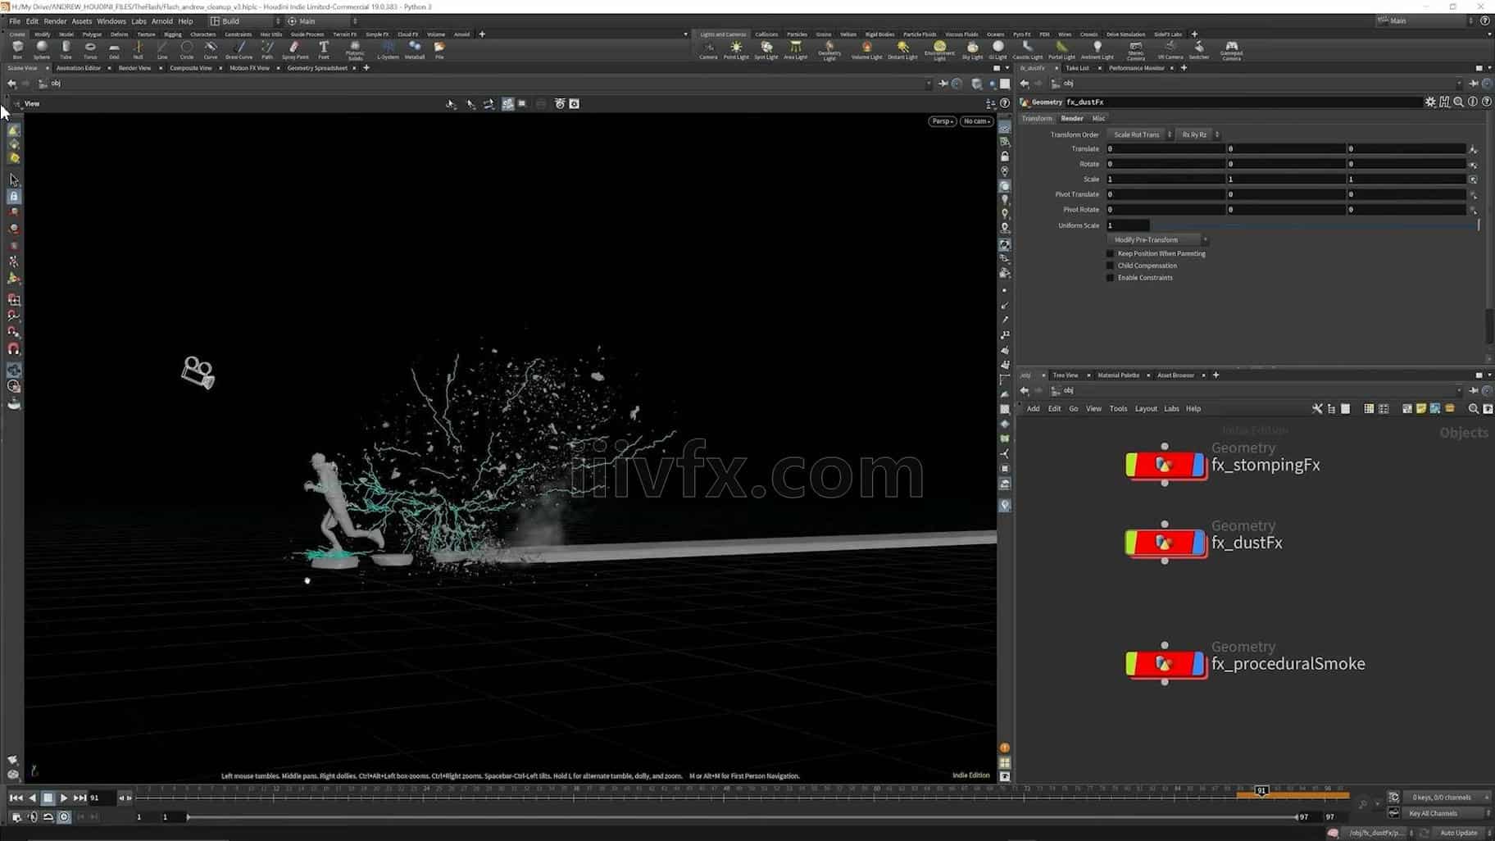The image size is (1495, 841).
Task: Open the Main radial menu dropdown
Action: pyautogui.click(x=322, y=21)
